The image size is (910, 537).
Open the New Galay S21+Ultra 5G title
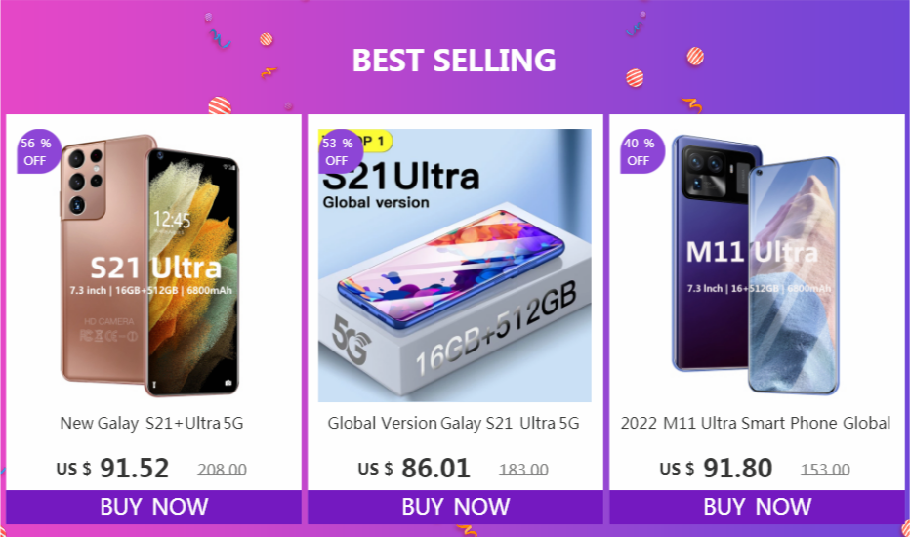coord(152,423)
